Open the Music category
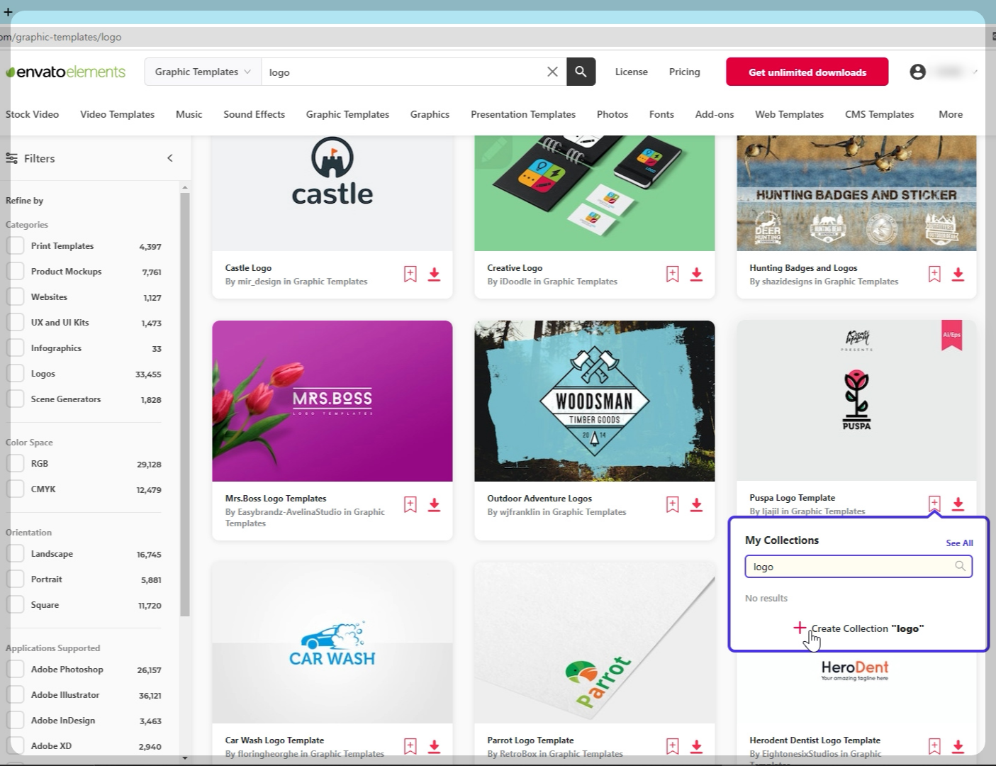 click(189, 114)
